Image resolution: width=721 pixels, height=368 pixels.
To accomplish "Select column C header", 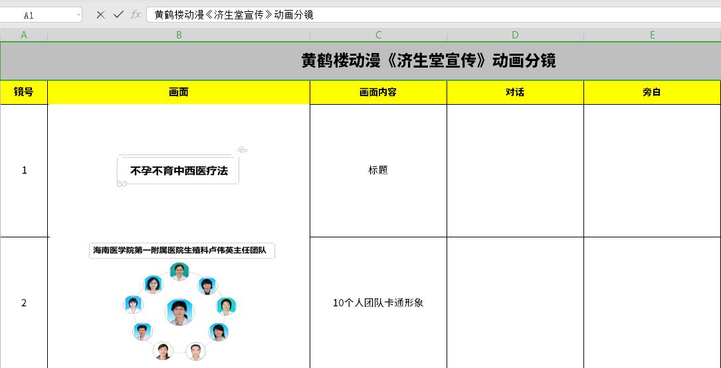I will [x=378, y=35].
